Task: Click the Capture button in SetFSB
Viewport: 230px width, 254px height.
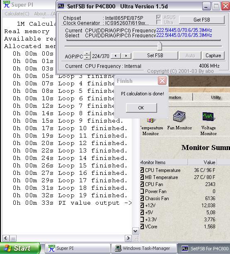Action: (213, 56)
